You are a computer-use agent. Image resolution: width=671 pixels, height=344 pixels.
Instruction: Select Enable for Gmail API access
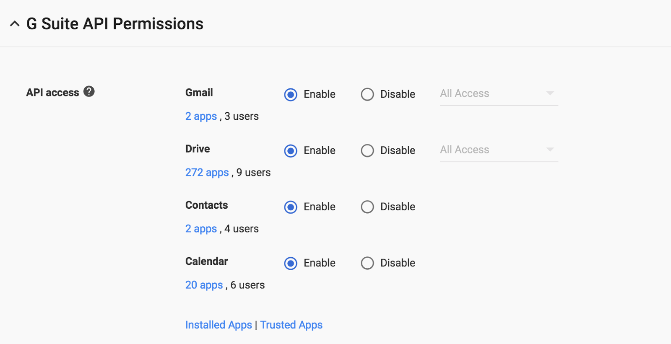click(x=291, y=94)
